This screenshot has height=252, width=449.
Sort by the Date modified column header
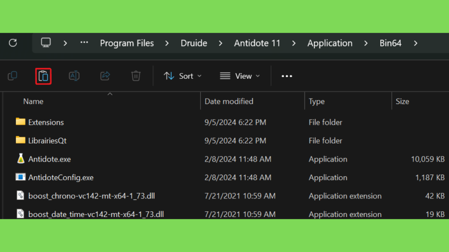tap(229, 101)
